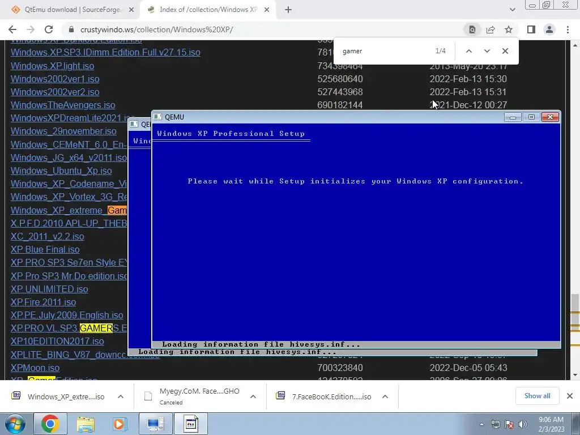Click the front QEMU window title bar icon
Screen dimensions: 580x435
(157, 117)
